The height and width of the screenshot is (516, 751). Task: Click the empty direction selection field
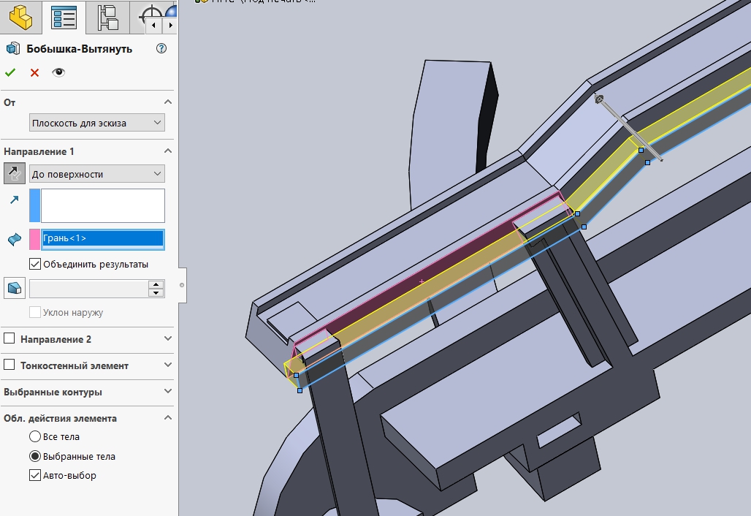click(102, 205)
